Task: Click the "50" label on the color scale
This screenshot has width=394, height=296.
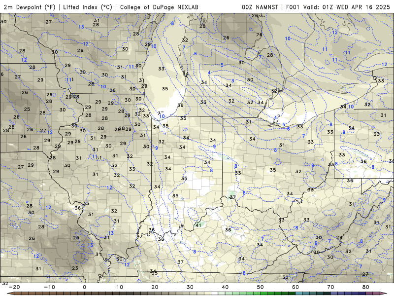Action: [261, 287]
